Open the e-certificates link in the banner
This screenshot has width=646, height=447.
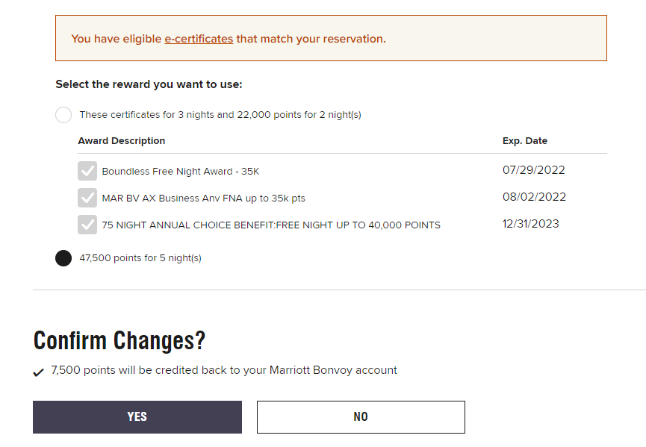pos(199,39)
